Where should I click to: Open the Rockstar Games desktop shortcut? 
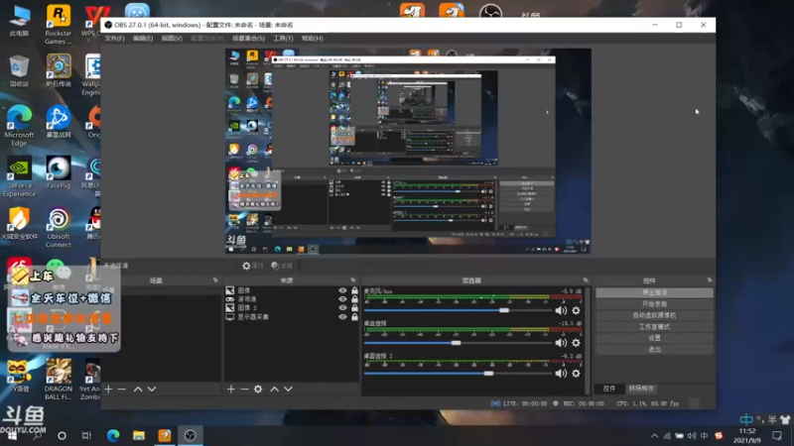tap(59, 25)
